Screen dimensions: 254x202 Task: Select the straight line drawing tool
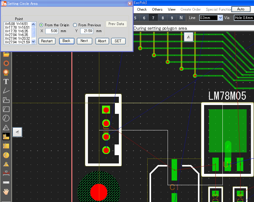point(6,91)
